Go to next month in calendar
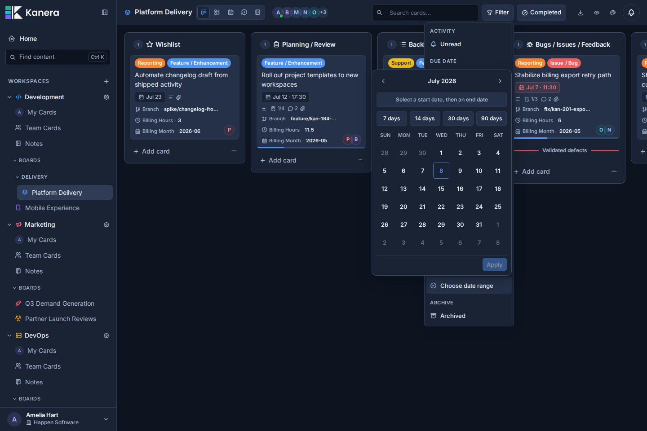The height and width of the screenshot is (431, 647). [500, 81]
